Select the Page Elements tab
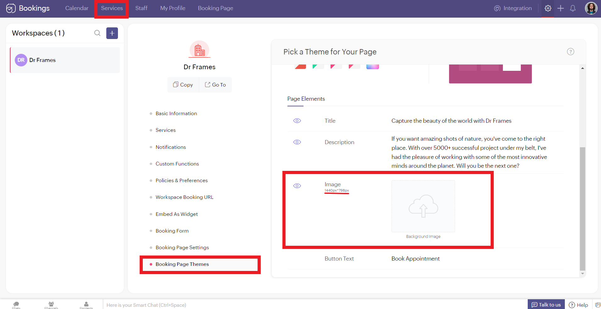 point(306,99)
